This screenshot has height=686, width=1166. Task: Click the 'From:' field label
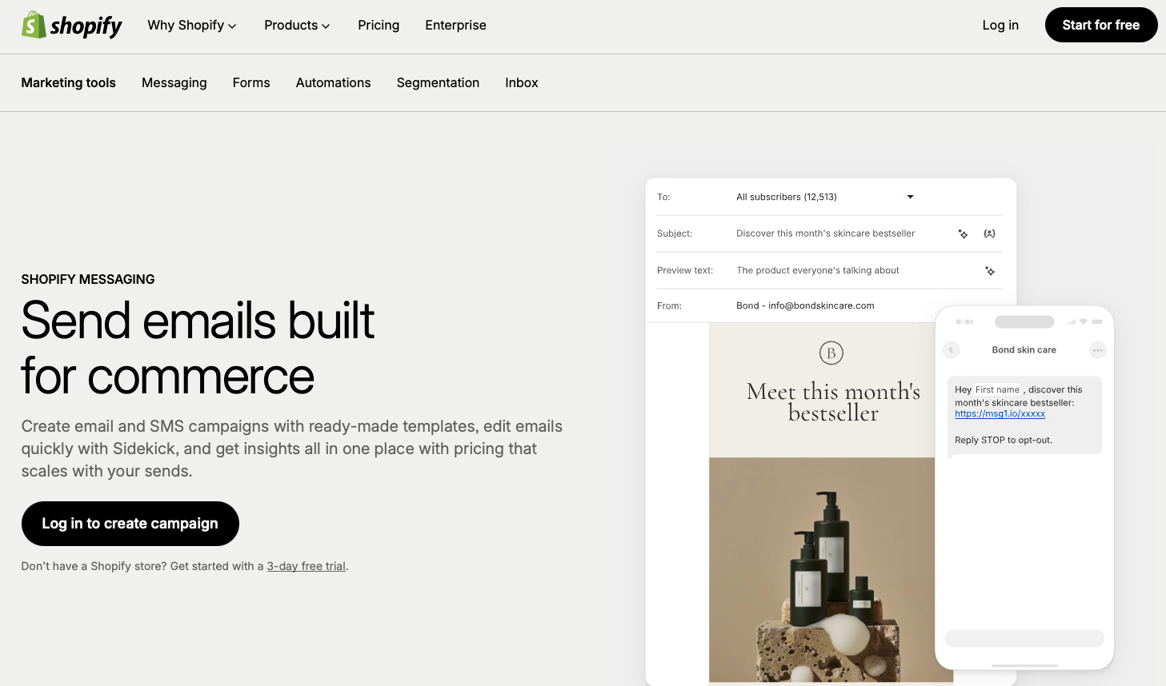pyautogui.click(x=669, y=305)
